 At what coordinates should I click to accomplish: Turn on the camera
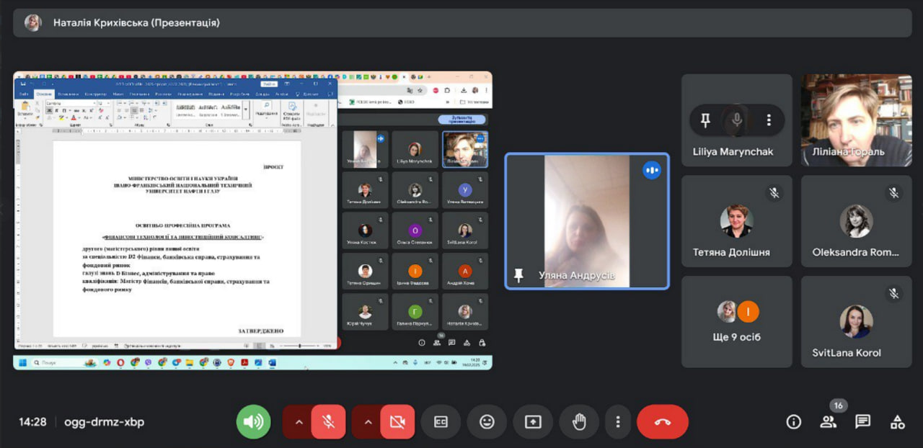[397, 422]
